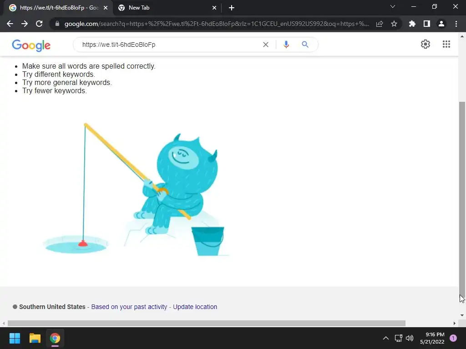Open Google apps grid
Viewport: 466px width, 349px height.
446,44
